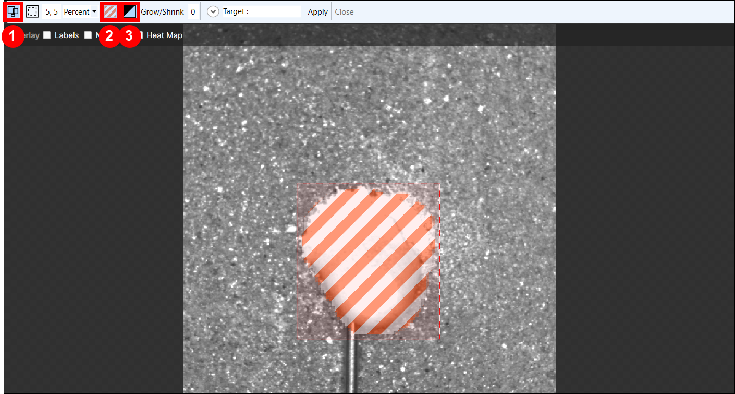Toggle the striped overlay display icon
Screen dimensions: 735x394
110,11
